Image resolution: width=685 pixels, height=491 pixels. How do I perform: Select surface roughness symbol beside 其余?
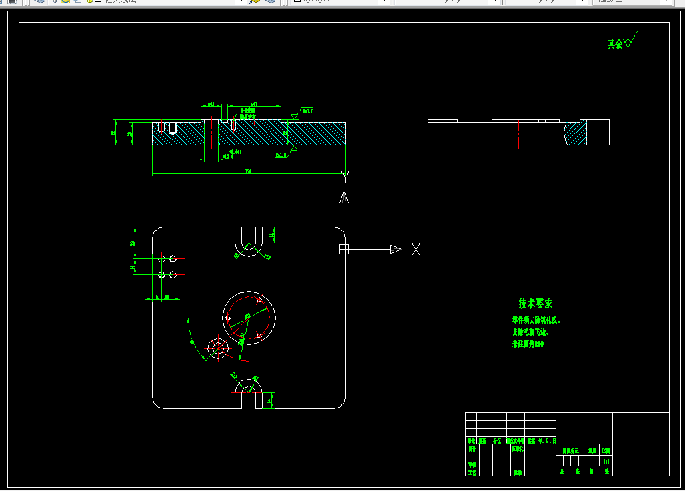[631, 39]
